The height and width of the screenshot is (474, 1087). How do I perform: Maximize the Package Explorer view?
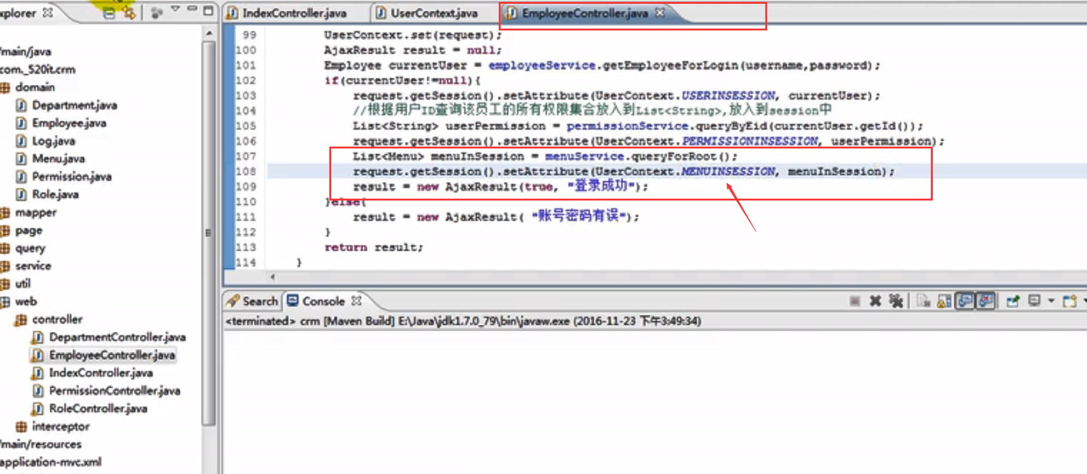tap(208, 11)
